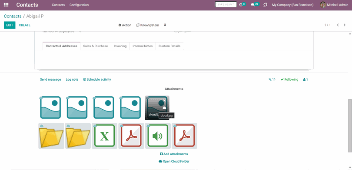
Task: Switch to the Custom Details tab
Action: click(x=169, y=46)
